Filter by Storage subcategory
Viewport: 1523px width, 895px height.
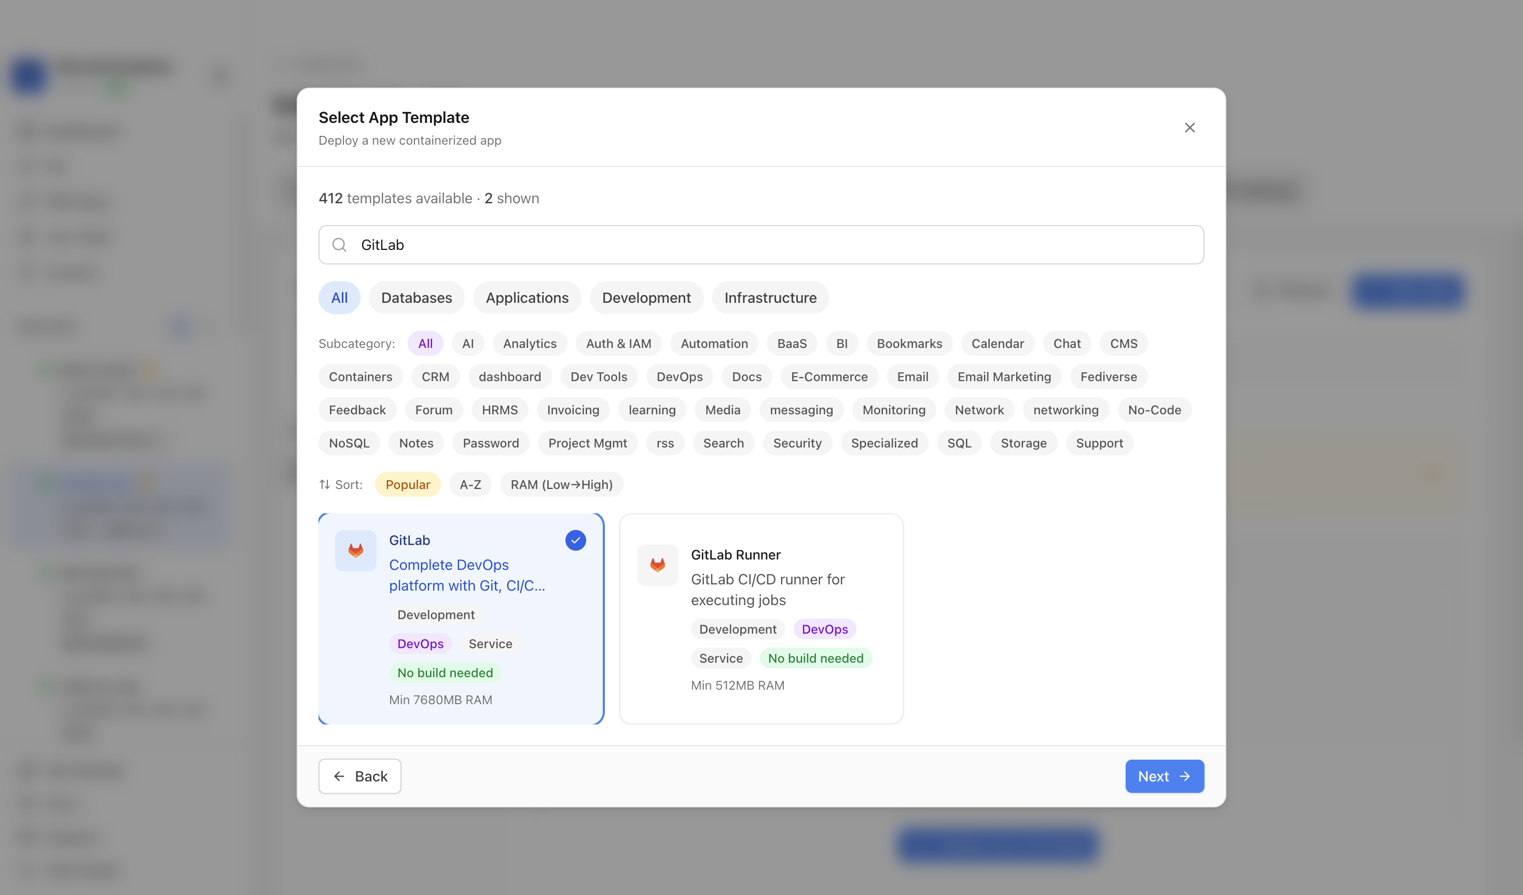(x=1023, y=443)
